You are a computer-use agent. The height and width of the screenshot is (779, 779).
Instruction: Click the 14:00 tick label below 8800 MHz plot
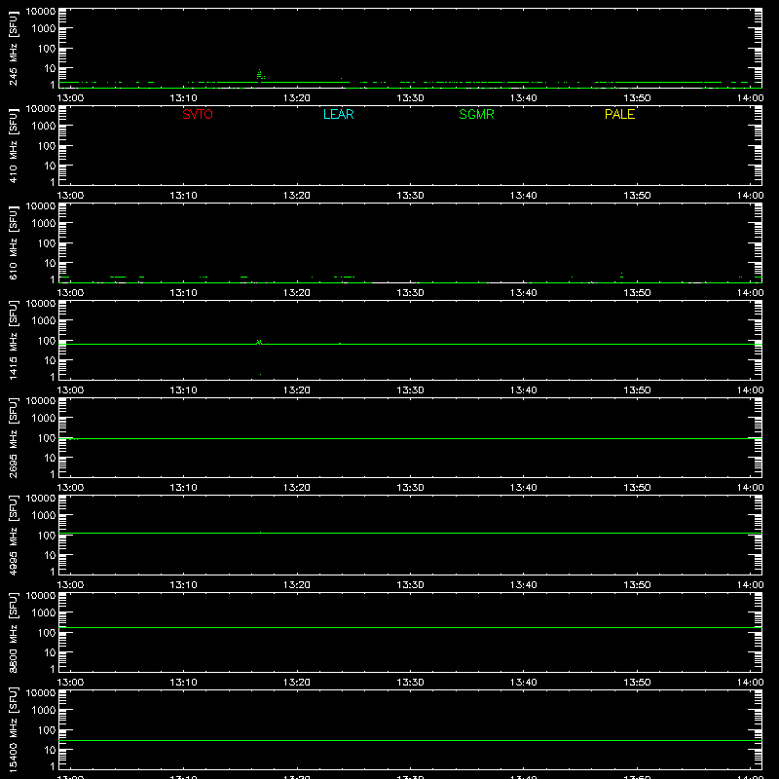750,683
